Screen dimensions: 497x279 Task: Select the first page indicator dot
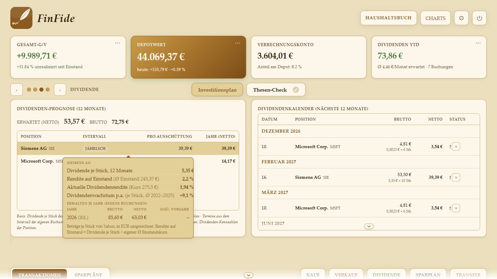(29, 90)
